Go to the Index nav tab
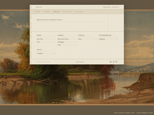 (x=38, y=12)
